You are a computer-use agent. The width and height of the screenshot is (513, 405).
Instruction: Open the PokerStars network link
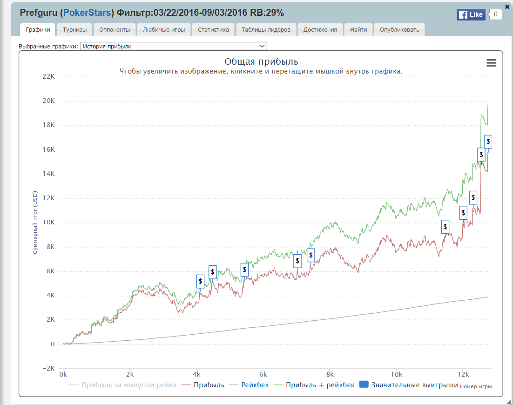point(87,13)
